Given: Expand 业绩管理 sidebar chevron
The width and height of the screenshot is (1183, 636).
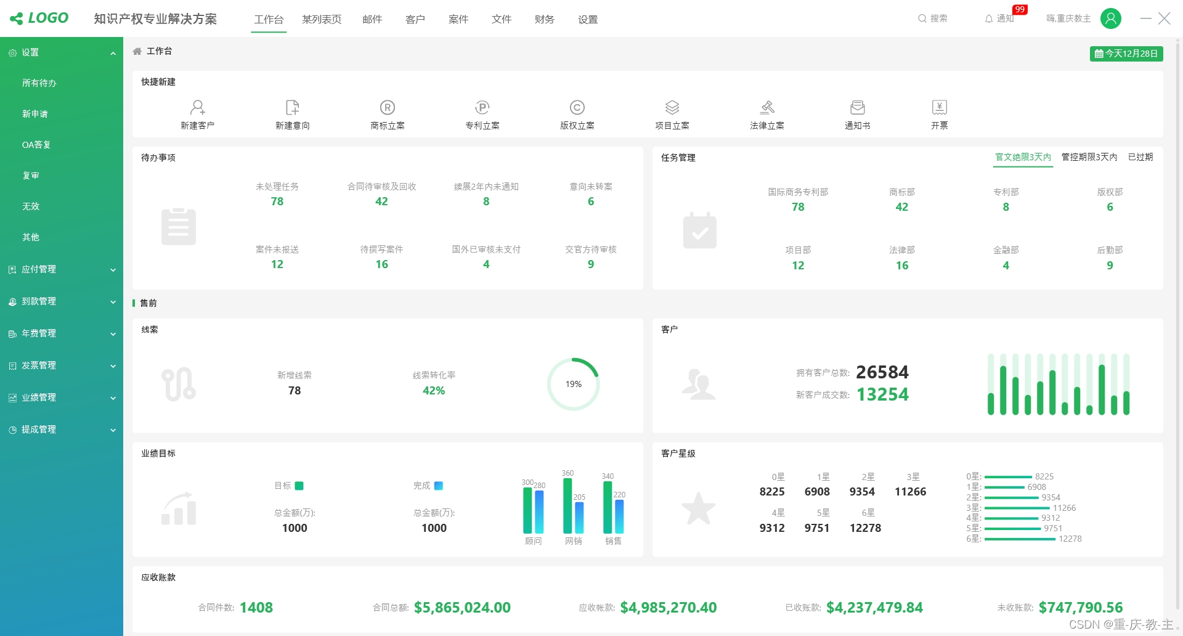Looking at the screenshot, I should pyautogui.click(x=113, y=398).
